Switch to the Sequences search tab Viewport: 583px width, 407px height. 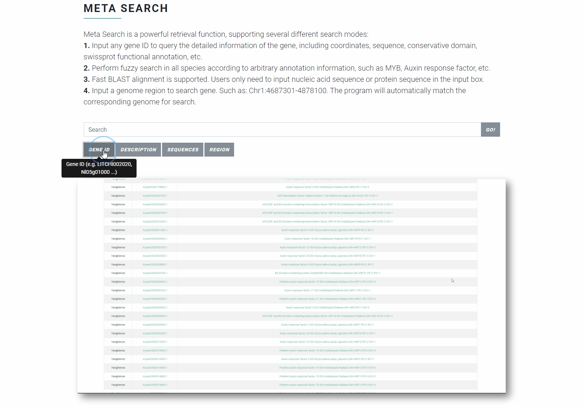tap(183, 149)
